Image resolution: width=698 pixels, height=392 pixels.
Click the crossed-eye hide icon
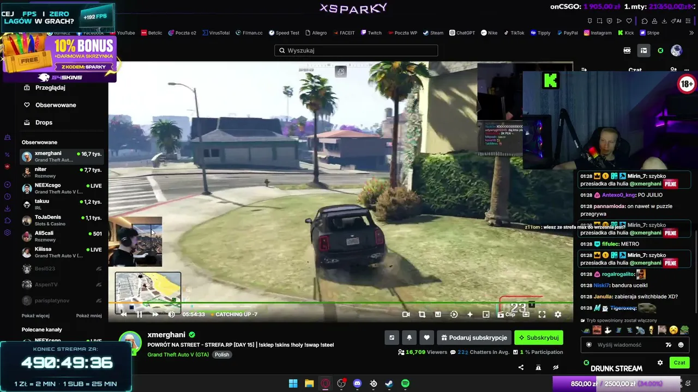(x=556, y=367)
